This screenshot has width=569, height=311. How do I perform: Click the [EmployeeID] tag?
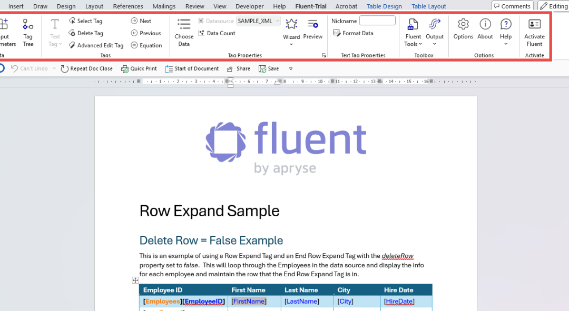click(203, 301)
